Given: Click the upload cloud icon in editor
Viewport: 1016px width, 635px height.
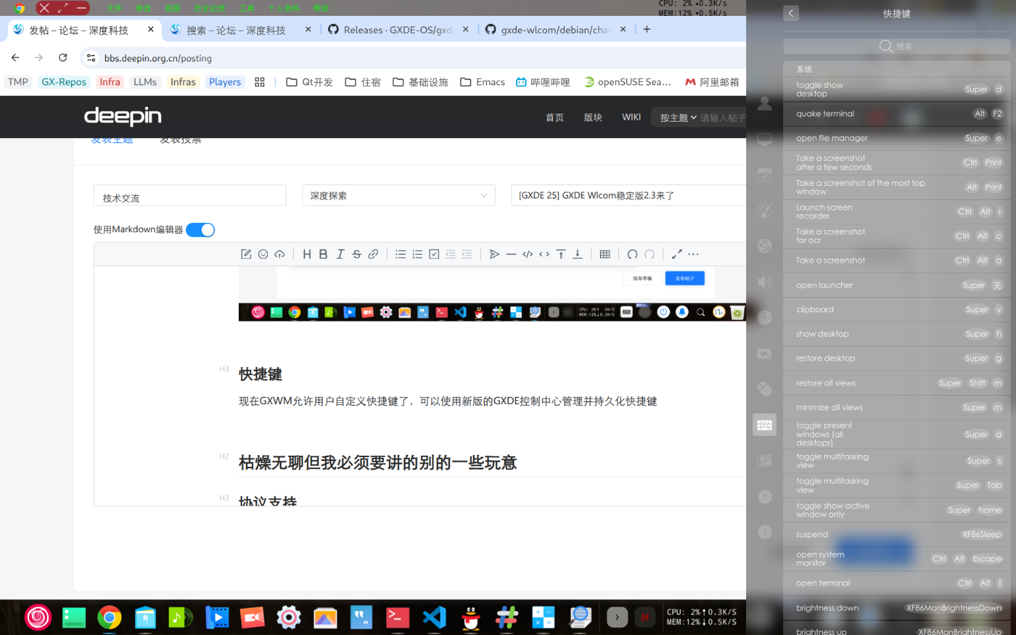Looking at the screenshot, I should pos(280,254).
